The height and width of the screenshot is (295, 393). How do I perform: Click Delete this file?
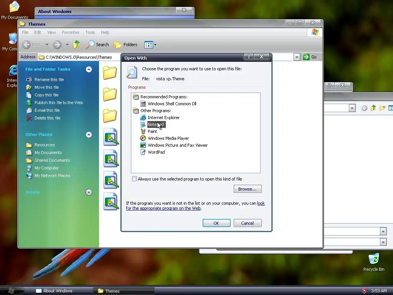47,118
